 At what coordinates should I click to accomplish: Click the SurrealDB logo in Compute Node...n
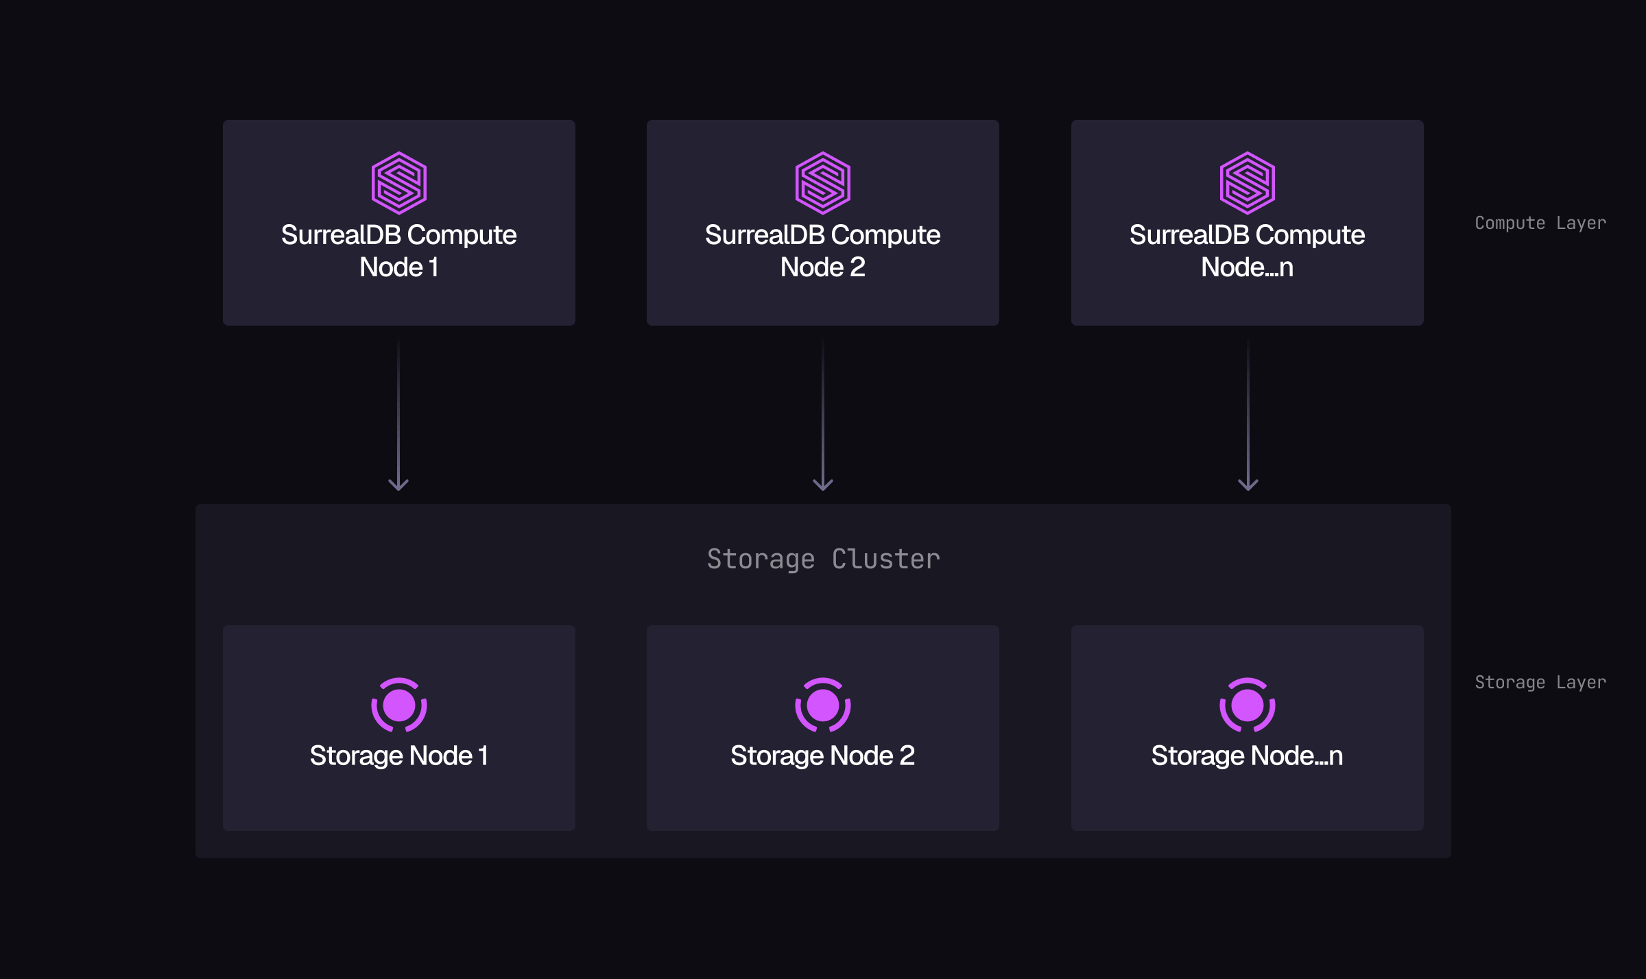coord(1248,183)
